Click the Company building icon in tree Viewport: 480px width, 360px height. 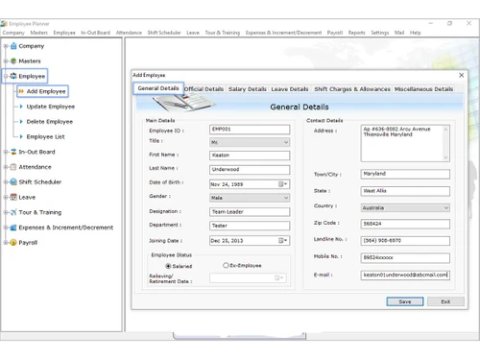(13, 46)
